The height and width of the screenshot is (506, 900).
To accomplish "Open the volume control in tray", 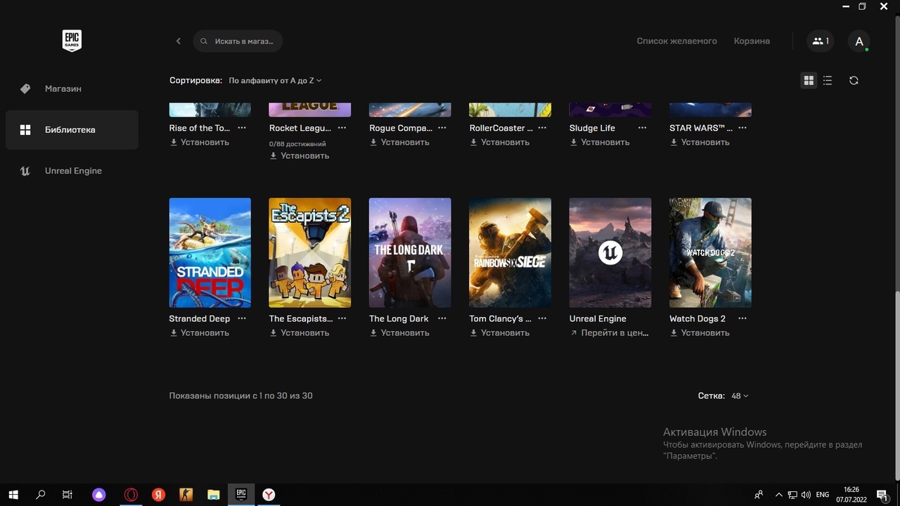I will click(x=806, y=495).
